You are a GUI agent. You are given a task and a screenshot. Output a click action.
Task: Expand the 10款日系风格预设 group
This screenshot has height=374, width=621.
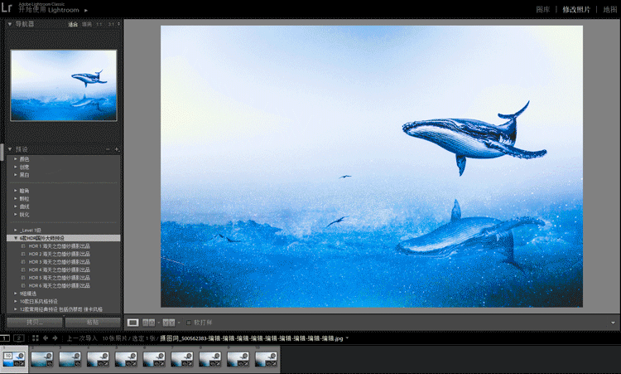(16, 301)
